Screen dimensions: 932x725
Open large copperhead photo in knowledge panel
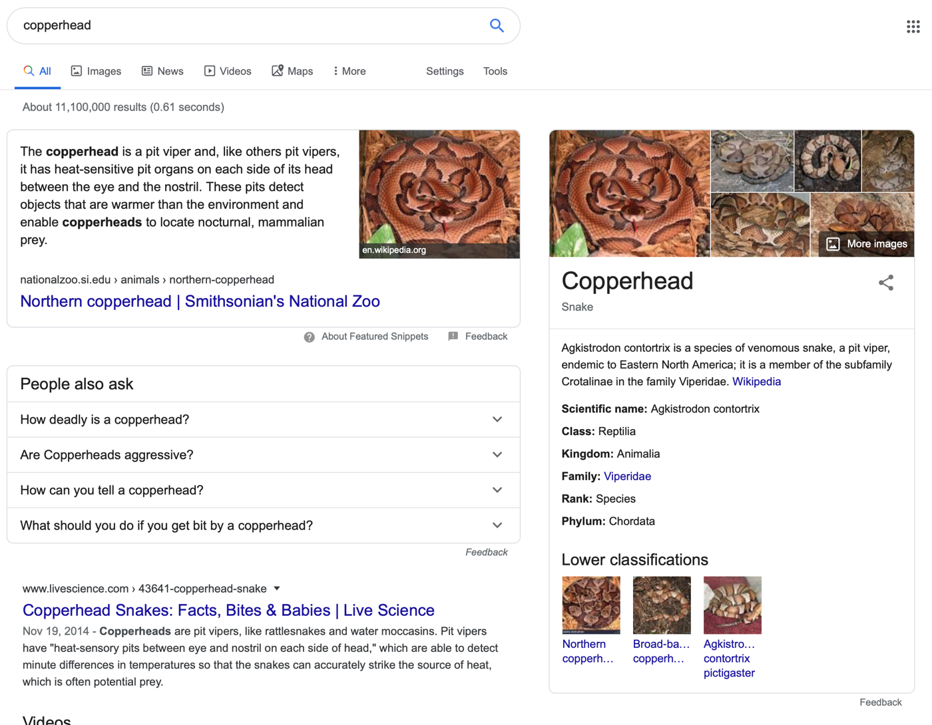(630, 194)
